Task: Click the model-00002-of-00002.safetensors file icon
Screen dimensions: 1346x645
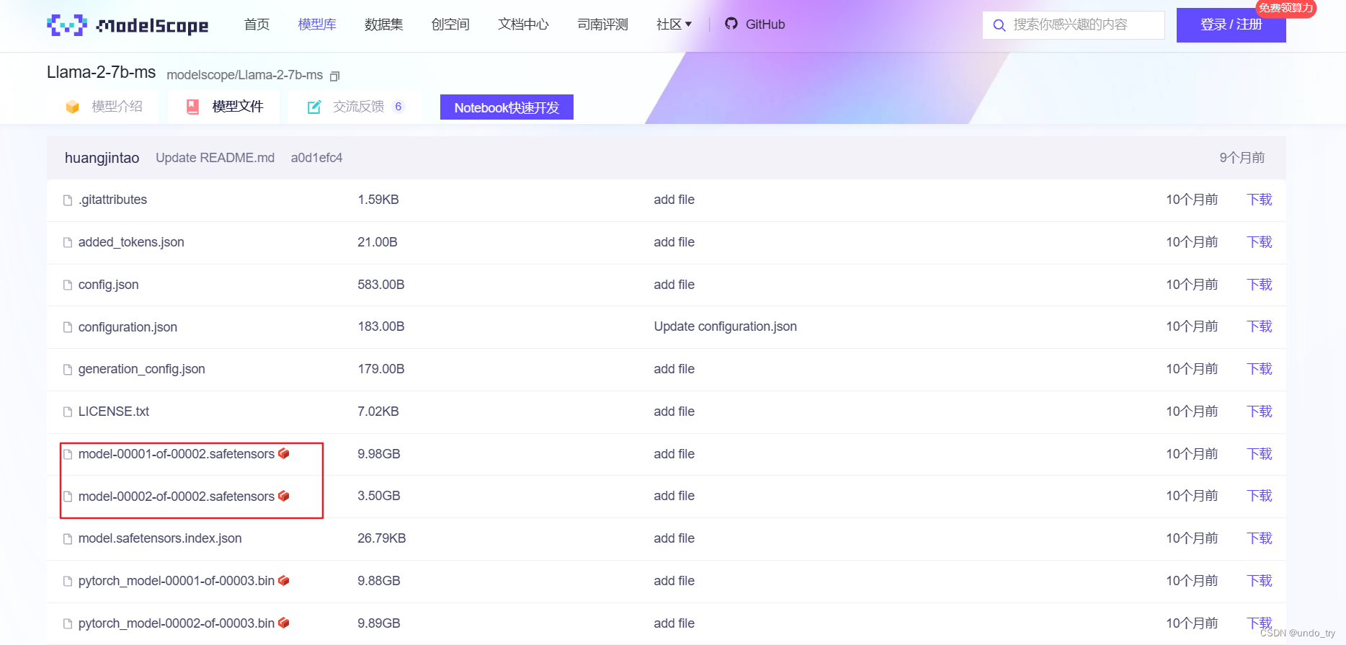Action: 68,497
